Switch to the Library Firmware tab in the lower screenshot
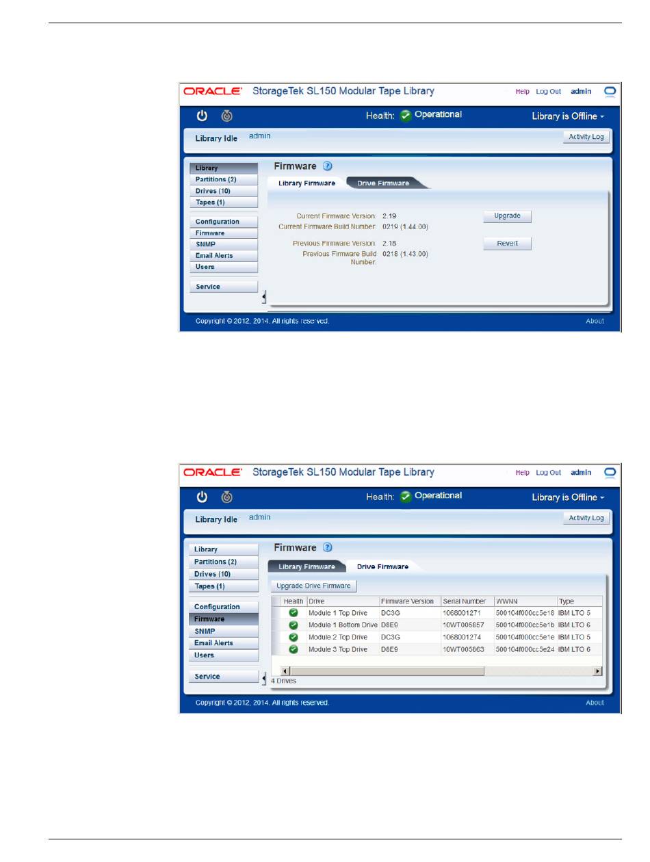 (307, 566)
